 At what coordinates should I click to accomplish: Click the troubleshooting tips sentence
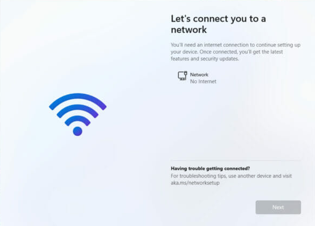[231, 179]
